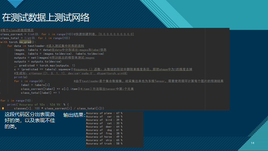Click the 'for i in range(4):' line
The image size is (268, 151).
(x=29, y=81)
